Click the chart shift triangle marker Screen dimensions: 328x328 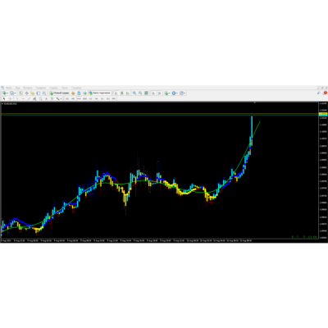(255, 102)
